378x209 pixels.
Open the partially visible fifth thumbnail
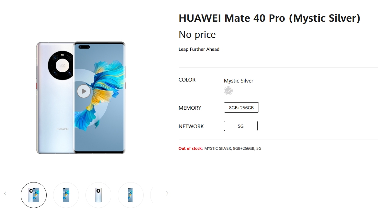[156, 195]
